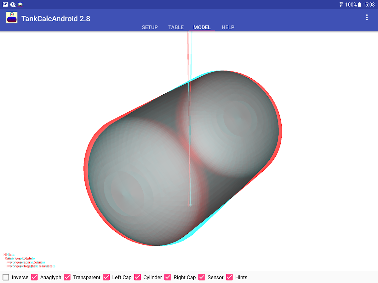This screenshot has height=283, width=378.
Task: Hide the Left Cap
Action: (x=106, y=277)
